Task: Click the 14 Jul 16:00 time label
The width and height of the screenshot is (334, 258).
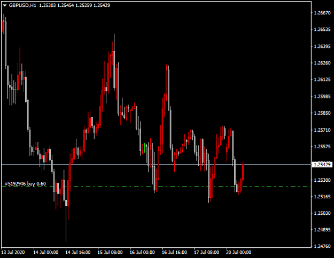Action: click(x=77, y=253)
